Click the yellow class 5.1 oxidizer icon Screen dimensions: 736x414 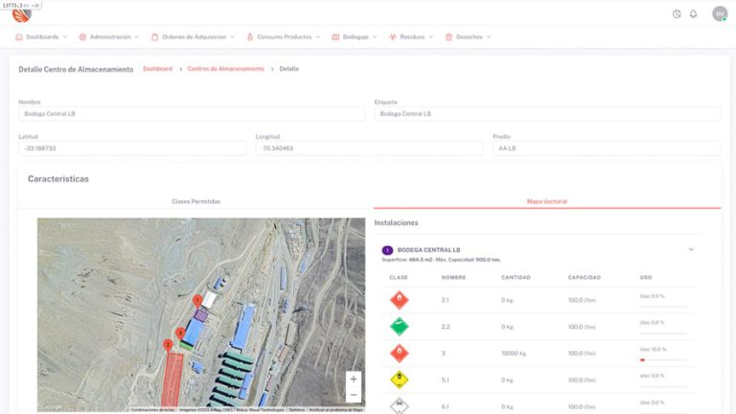(399, 379)
